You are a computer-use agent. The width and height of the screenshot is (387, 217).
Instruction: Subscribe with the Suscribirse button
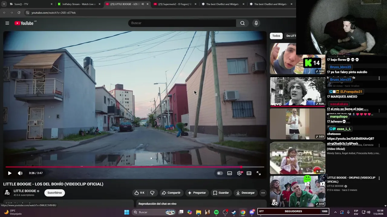54,193
